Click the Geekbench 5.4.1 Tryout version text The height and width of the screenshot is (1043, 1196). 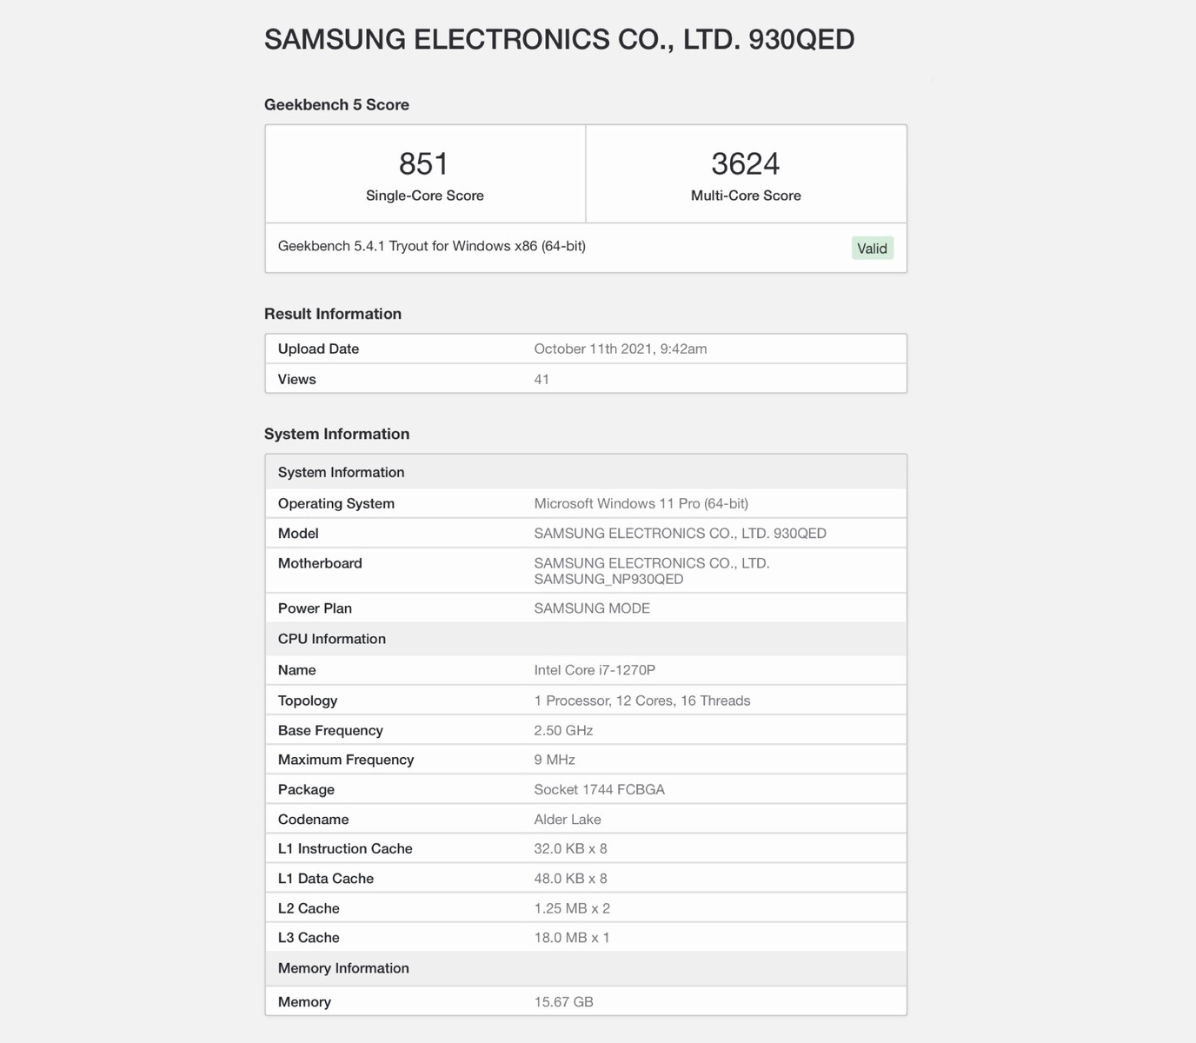[x=431, y=246]
